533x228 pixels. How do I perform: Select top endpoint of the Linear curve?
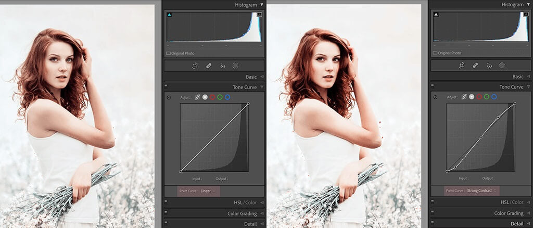(248, 104)
